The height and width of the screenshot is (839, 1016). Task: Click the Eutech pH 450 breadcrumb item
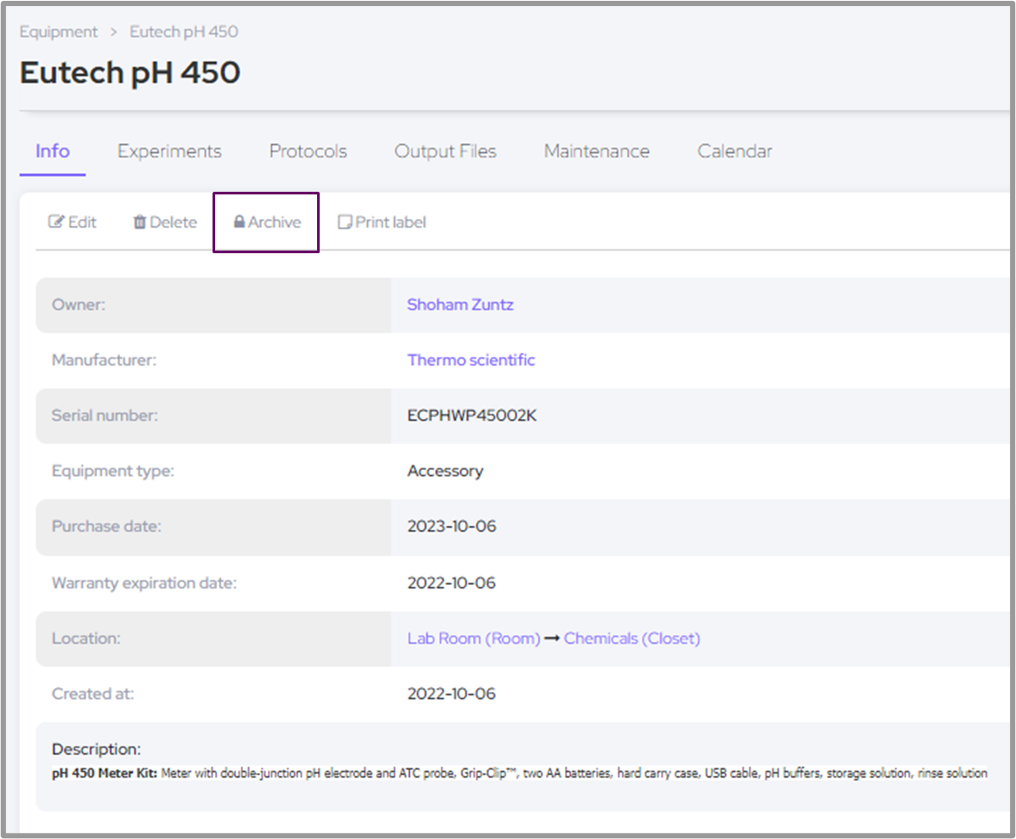point(183,32)
